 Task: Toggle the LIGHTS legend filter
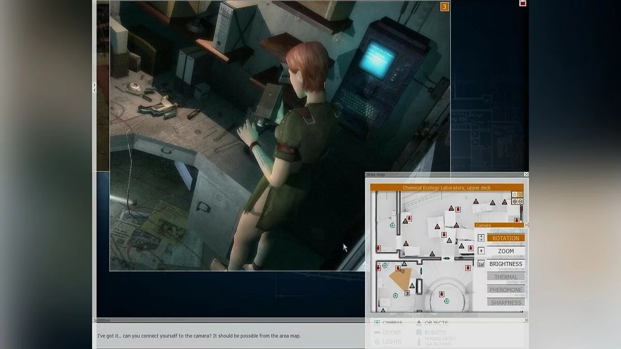tap(388, 342)
